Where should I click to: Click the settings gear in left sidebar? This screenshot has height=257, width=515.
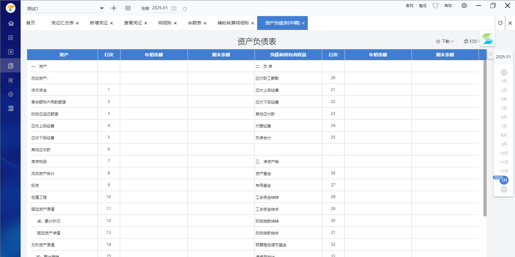pos(11,94)
